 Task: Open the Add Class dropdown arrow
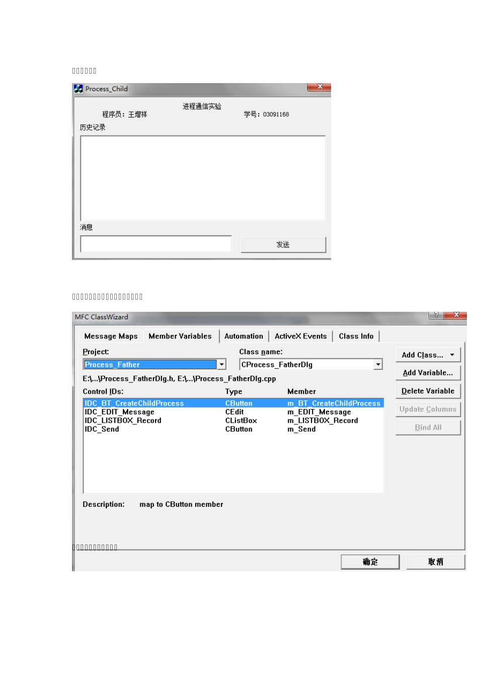[452, 355]
